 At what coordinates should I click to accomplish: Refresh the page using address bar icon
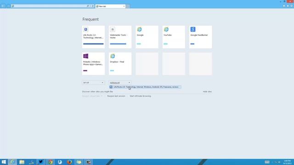(x=93, y=6)
